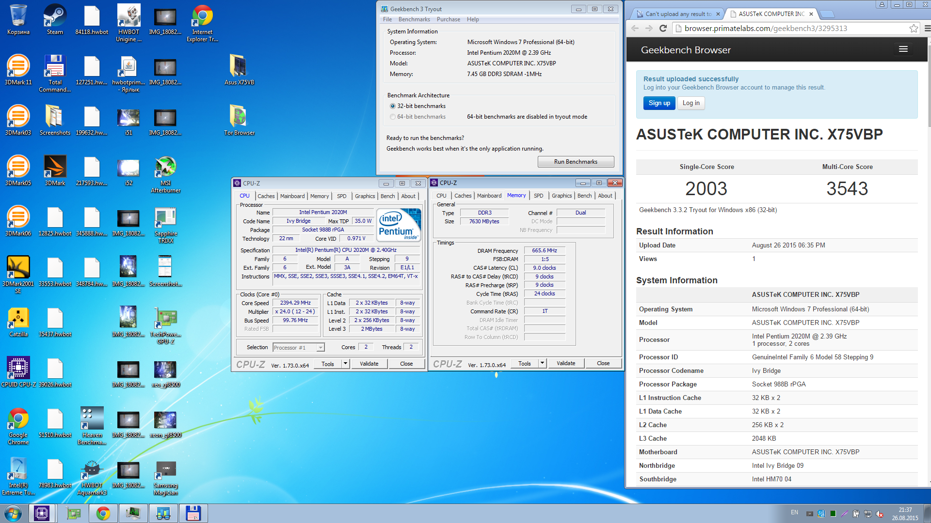Image resolution: width=931 pixels, height=523 pixels.
Task: Switch to Bench tab in left CPU-Z
Action: coord(387,196)
